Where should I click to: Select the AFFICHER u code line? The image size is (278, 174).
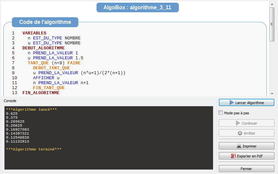click(x=46, y=78)
